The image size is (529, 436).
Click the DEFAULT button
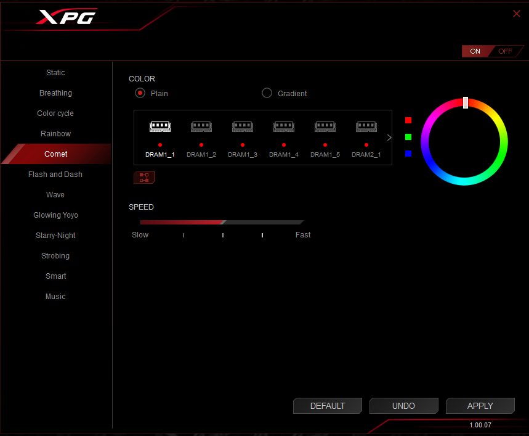[x=328, y=406]
